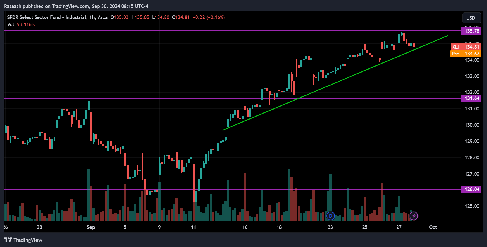Click the 129.00 price axis label
This screenshot has height=247, width=487.
pyautogui.click(x=472, y=141)
